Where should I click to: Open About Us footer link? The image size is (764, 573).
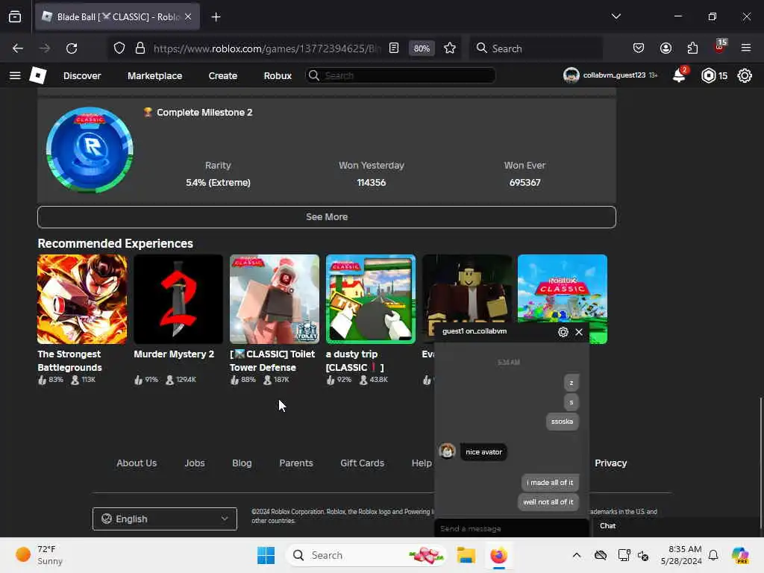point(137,463)
